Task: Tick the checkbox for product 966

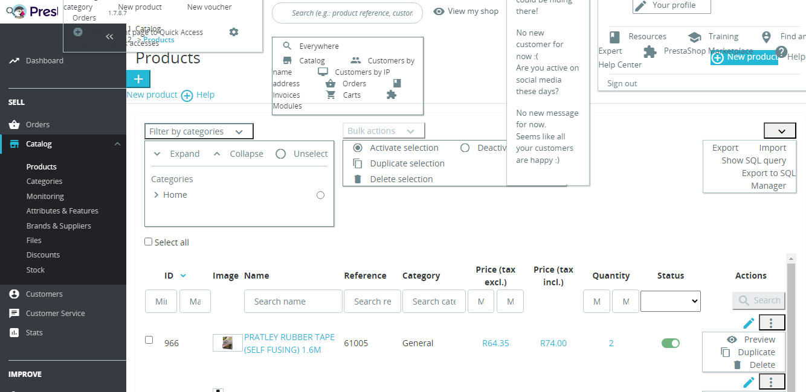Action: pyautogui.click(x=149, y=340)
